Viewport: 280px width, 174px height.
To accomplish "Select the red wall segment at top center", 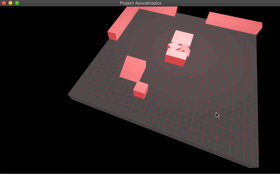I will pyautogui.click(x=160, y=11).
